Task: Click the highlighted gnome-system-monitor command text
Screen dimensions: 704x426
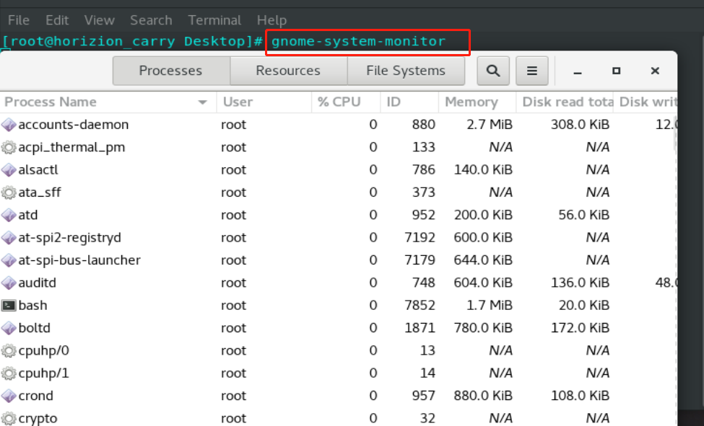Action: (367, 42)
